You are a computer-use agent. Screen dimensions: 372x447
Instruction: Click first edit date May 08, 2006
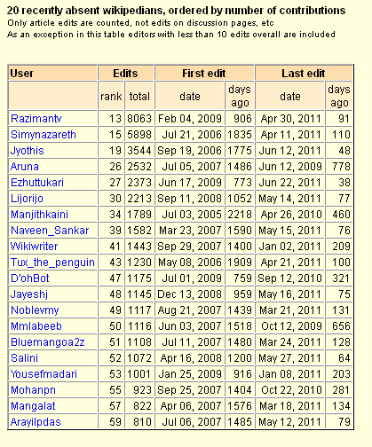point(189,263)
